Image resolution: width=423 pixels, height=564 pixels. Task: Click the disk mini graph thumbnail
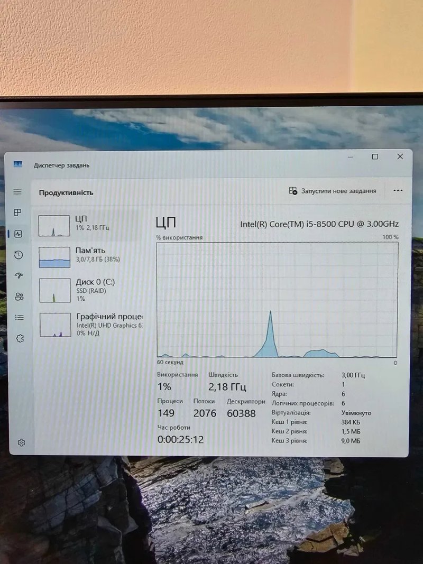(x=54, y=290)
